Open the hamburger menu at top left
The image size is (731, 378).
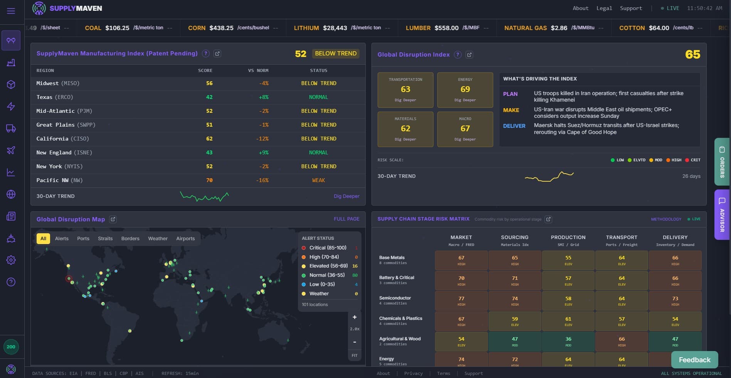pyautogui.click(x=11, y=11)
